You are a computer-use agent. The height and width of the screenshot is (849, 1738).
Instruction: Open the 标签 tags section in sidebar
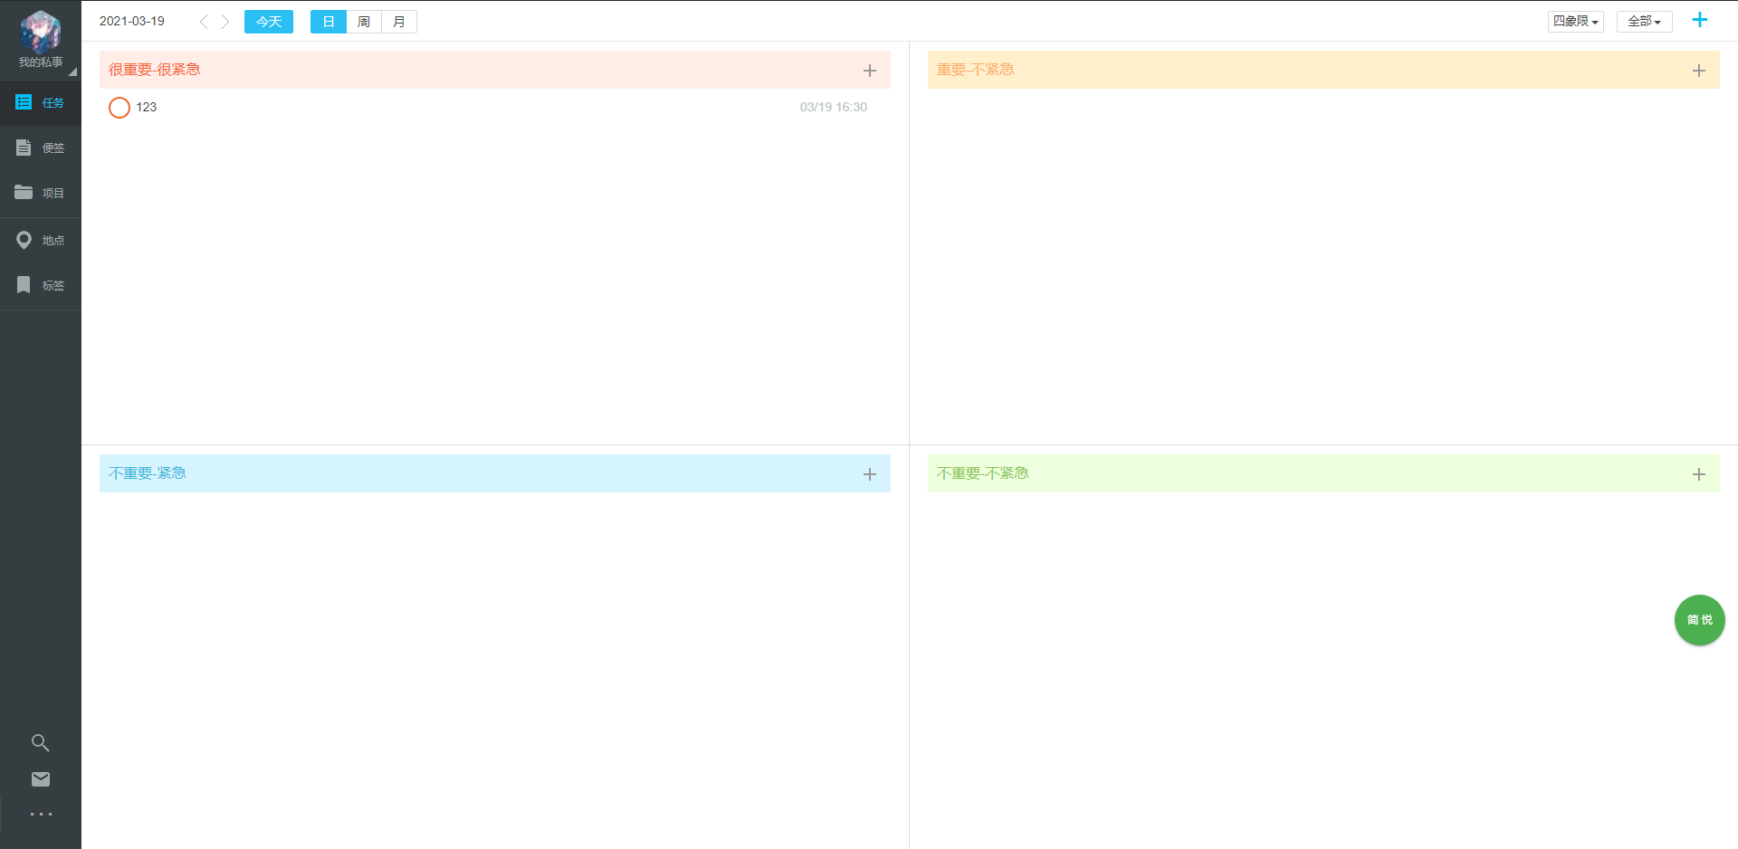click(41, 285)
